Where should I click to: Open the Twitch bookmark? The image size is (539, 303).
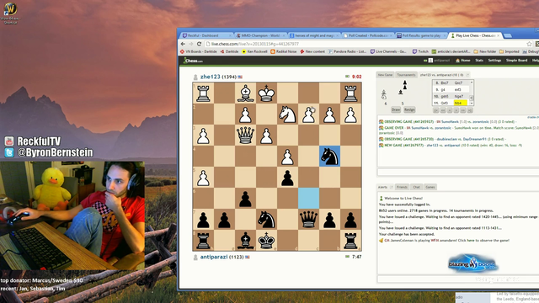[x=420, y=51]
